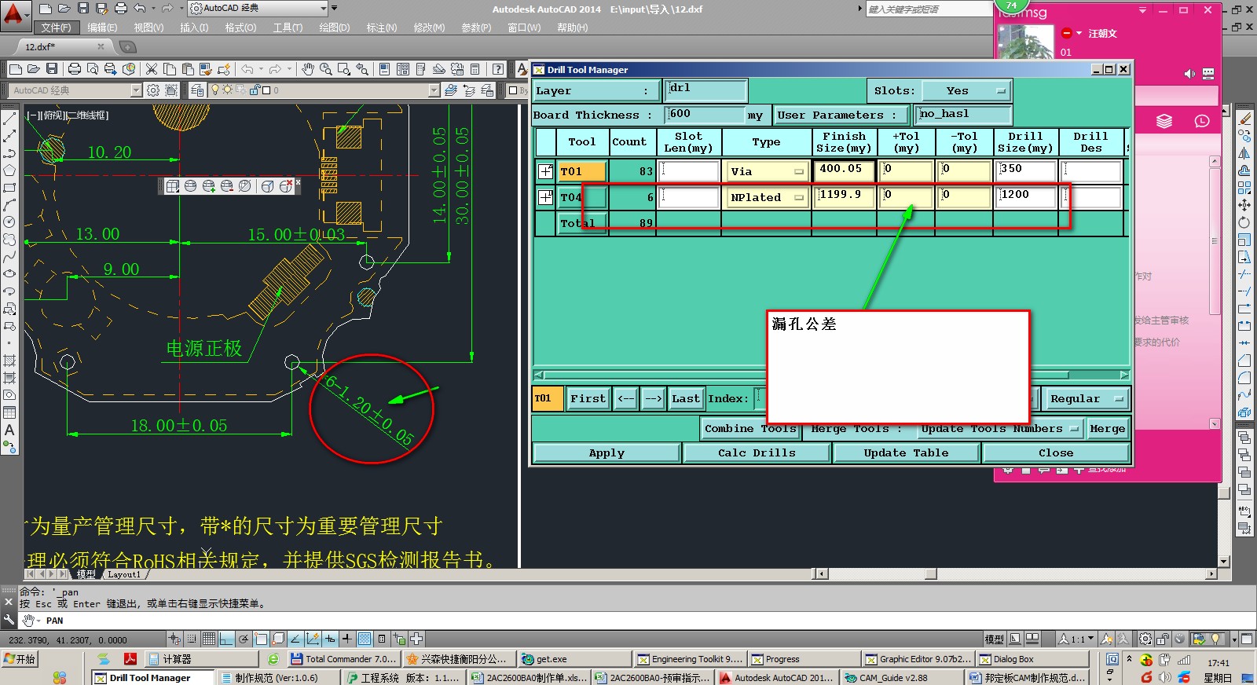
Task: Click the 开始 Start button
Action: [x=20, y=659]
